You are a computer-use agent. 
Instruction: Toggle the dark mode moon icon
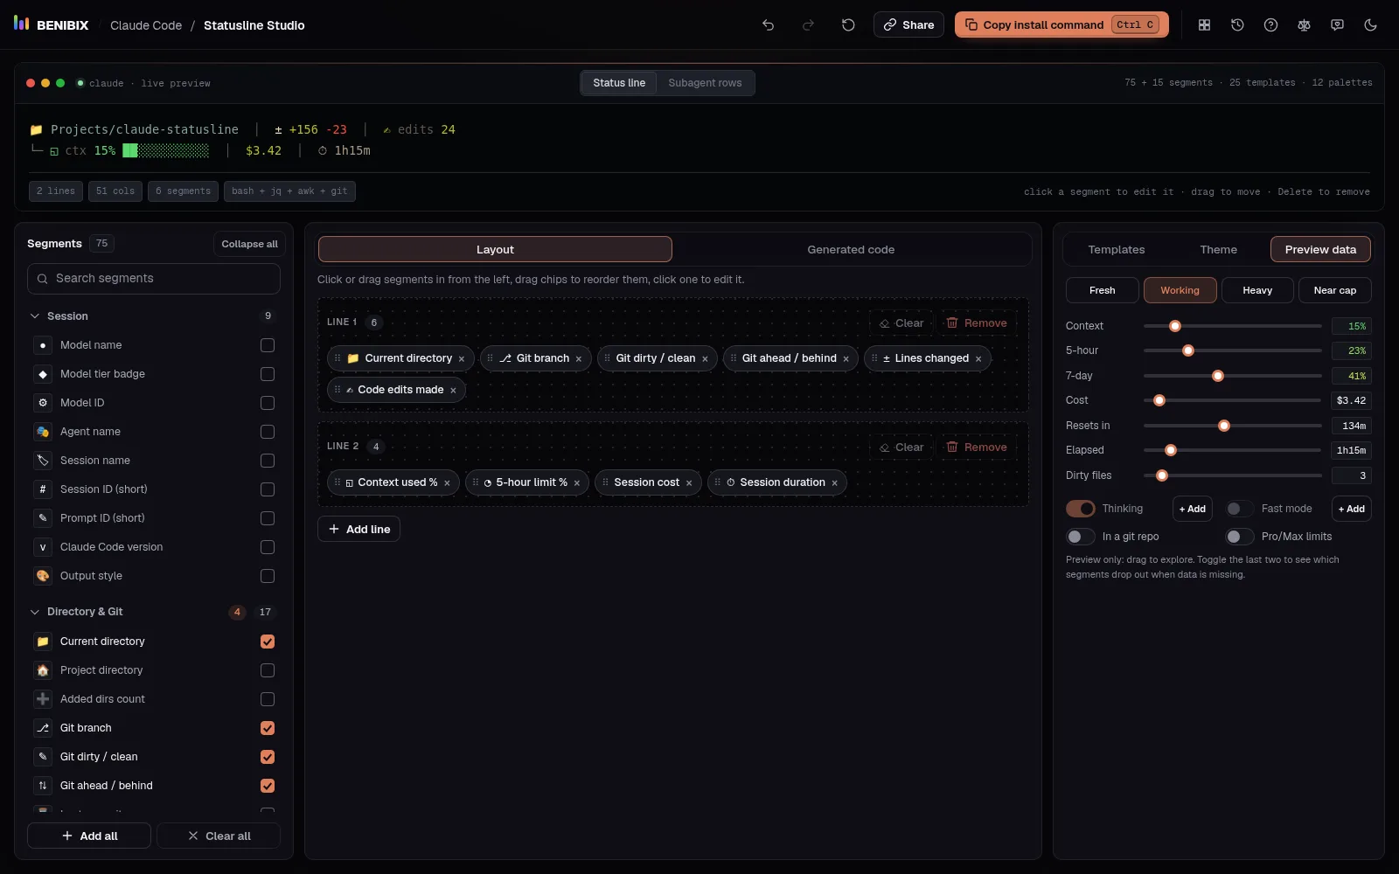[1370, 25]
